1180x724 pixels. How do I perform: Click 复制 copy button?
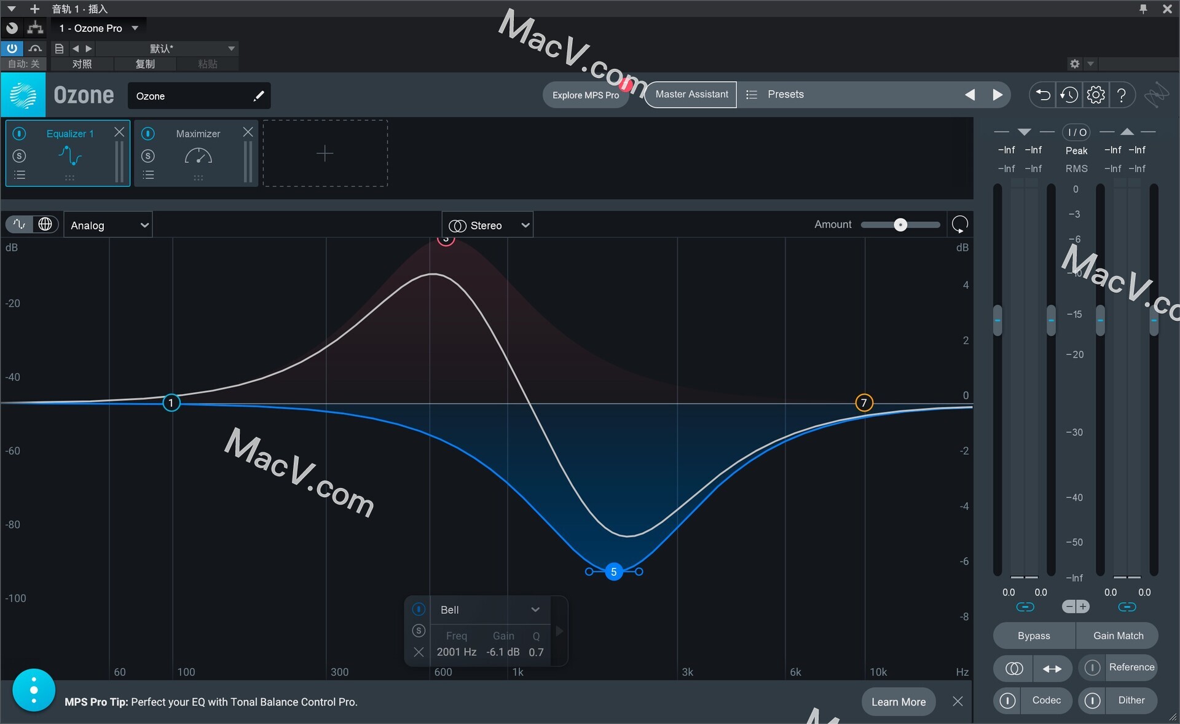click(x=145, y=64)
